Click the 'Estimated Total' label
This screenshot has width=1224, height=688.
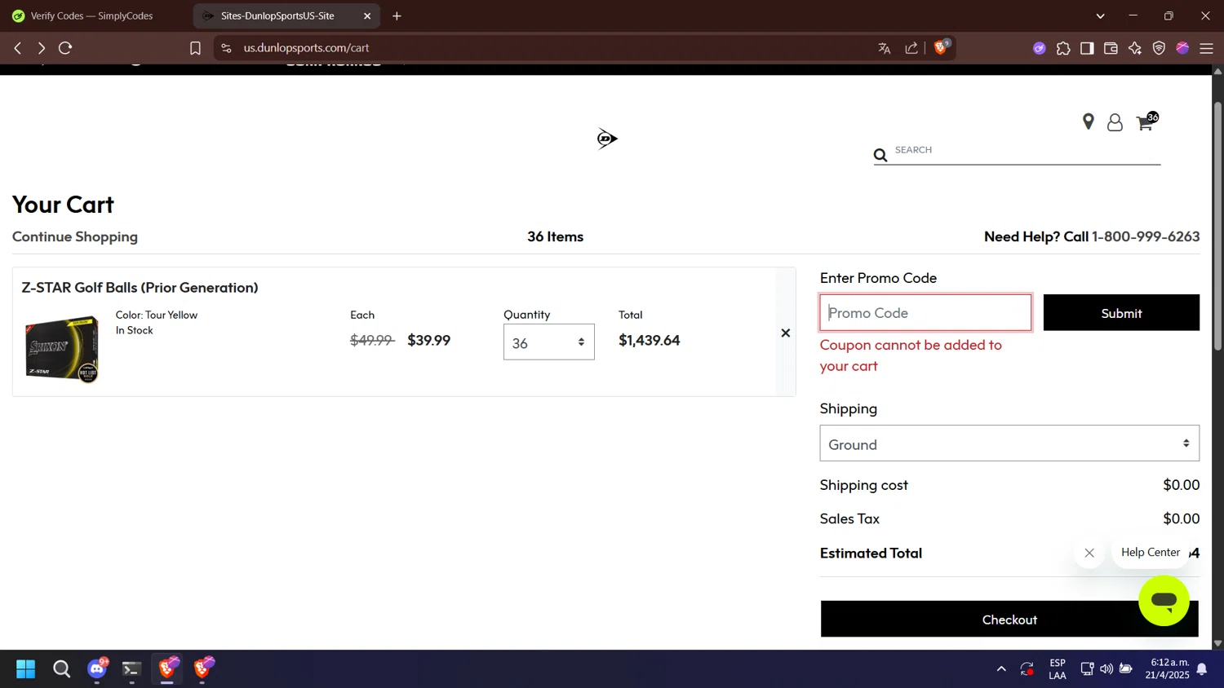click(871, 553)
